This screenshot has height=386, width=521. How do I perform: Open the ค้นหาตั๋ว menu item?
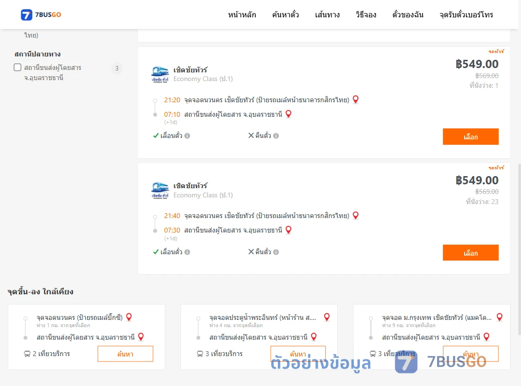286,14
